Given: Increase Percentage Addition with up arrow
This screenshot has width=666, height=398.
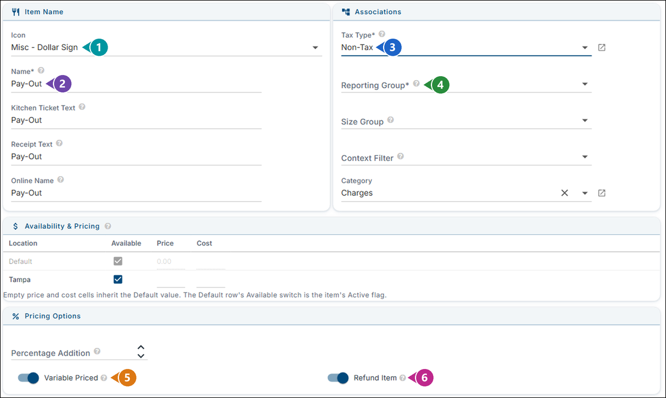Looking at the screenshot, I should 141,347.
